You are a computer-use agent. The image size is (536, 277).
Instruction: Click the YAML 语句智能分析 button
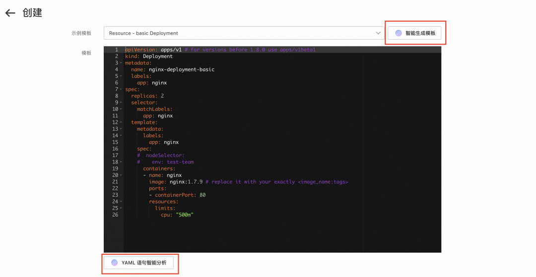(138, 263)
